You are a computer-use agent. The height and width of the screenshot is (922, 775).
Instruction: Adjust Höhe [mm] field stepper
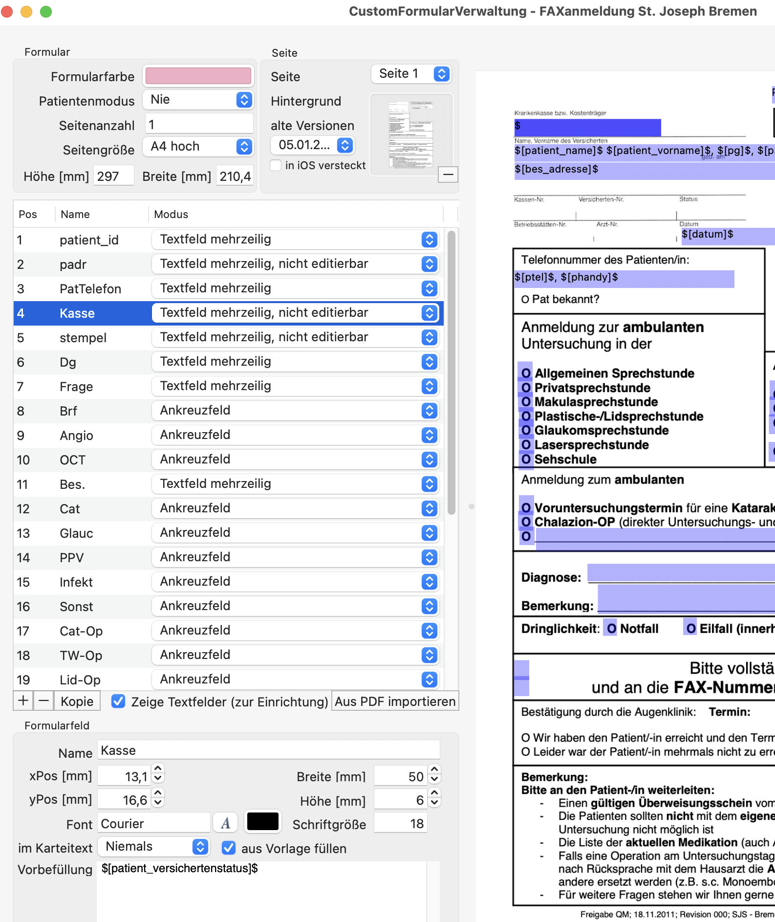[x=434, y=797]
